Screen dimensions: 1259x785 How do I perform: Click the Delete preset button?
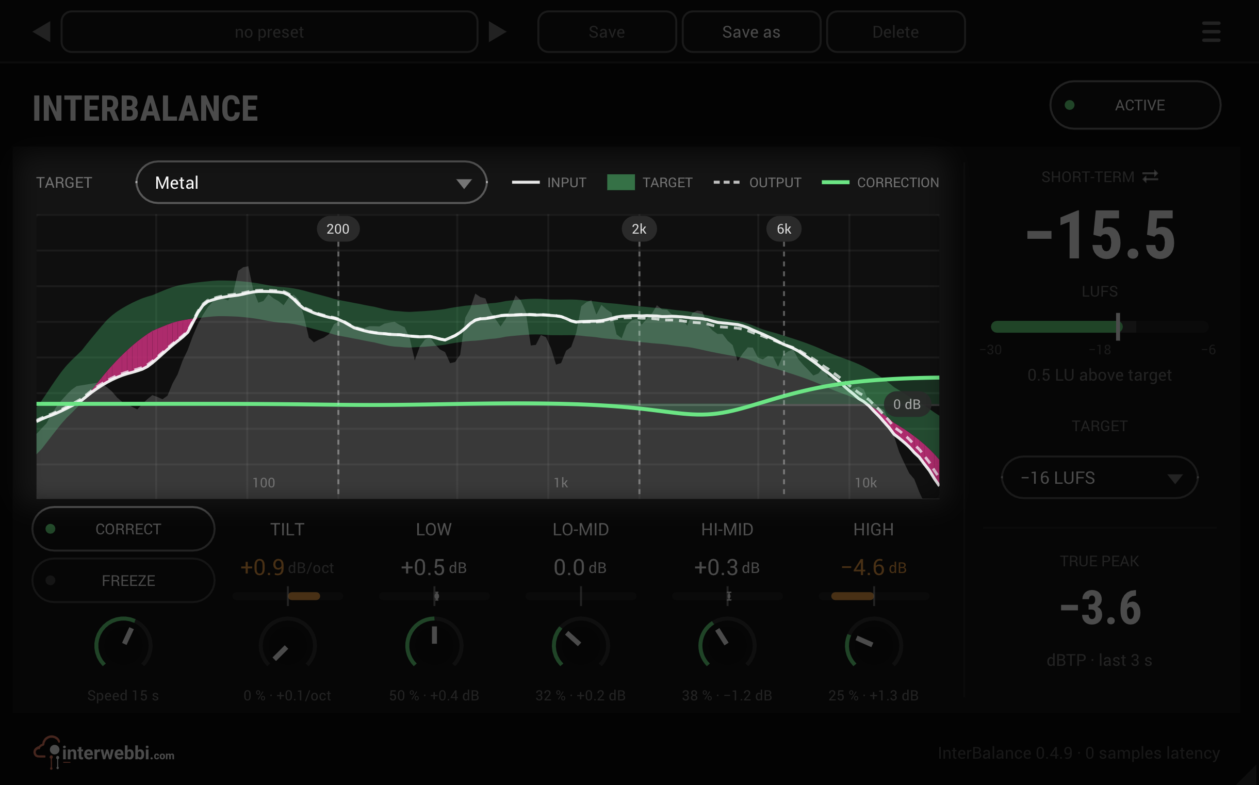tap(895, 32)
